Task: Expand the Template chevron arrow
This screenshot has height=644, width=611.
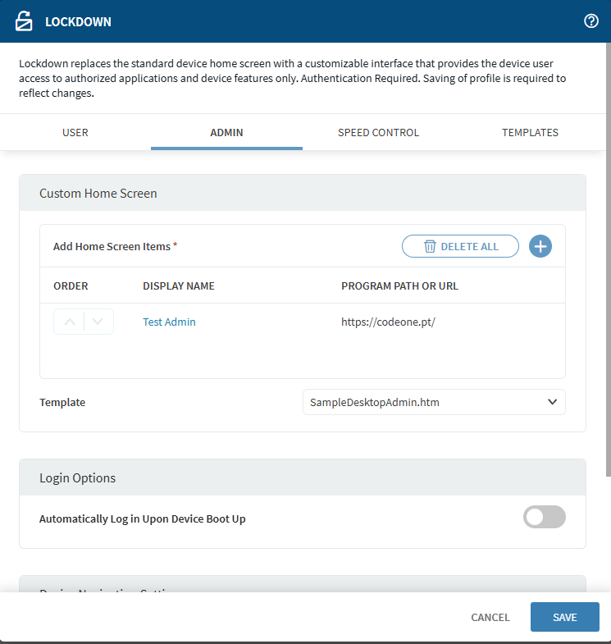Action: click(552, 402)
